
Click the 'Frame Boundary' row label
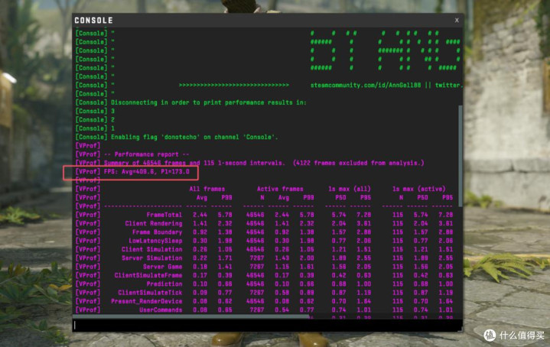tap(157, 232)
